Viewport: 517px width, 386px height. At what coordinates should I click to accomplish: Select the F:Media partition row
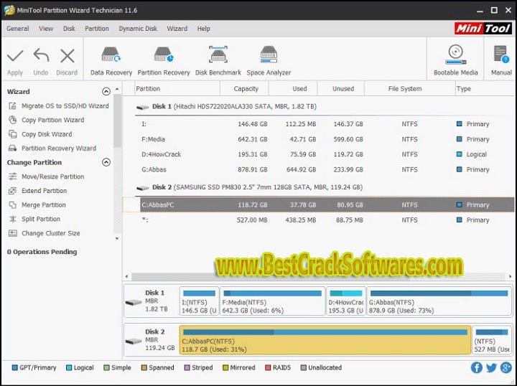[325, 139]
